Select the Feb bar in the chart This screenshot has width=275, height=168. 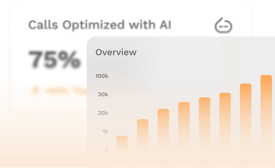204,126
